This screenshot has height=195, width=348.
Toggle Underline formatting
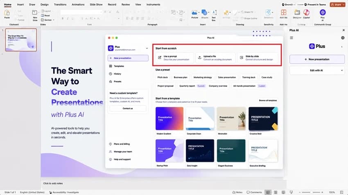click(x=72, y=18)
